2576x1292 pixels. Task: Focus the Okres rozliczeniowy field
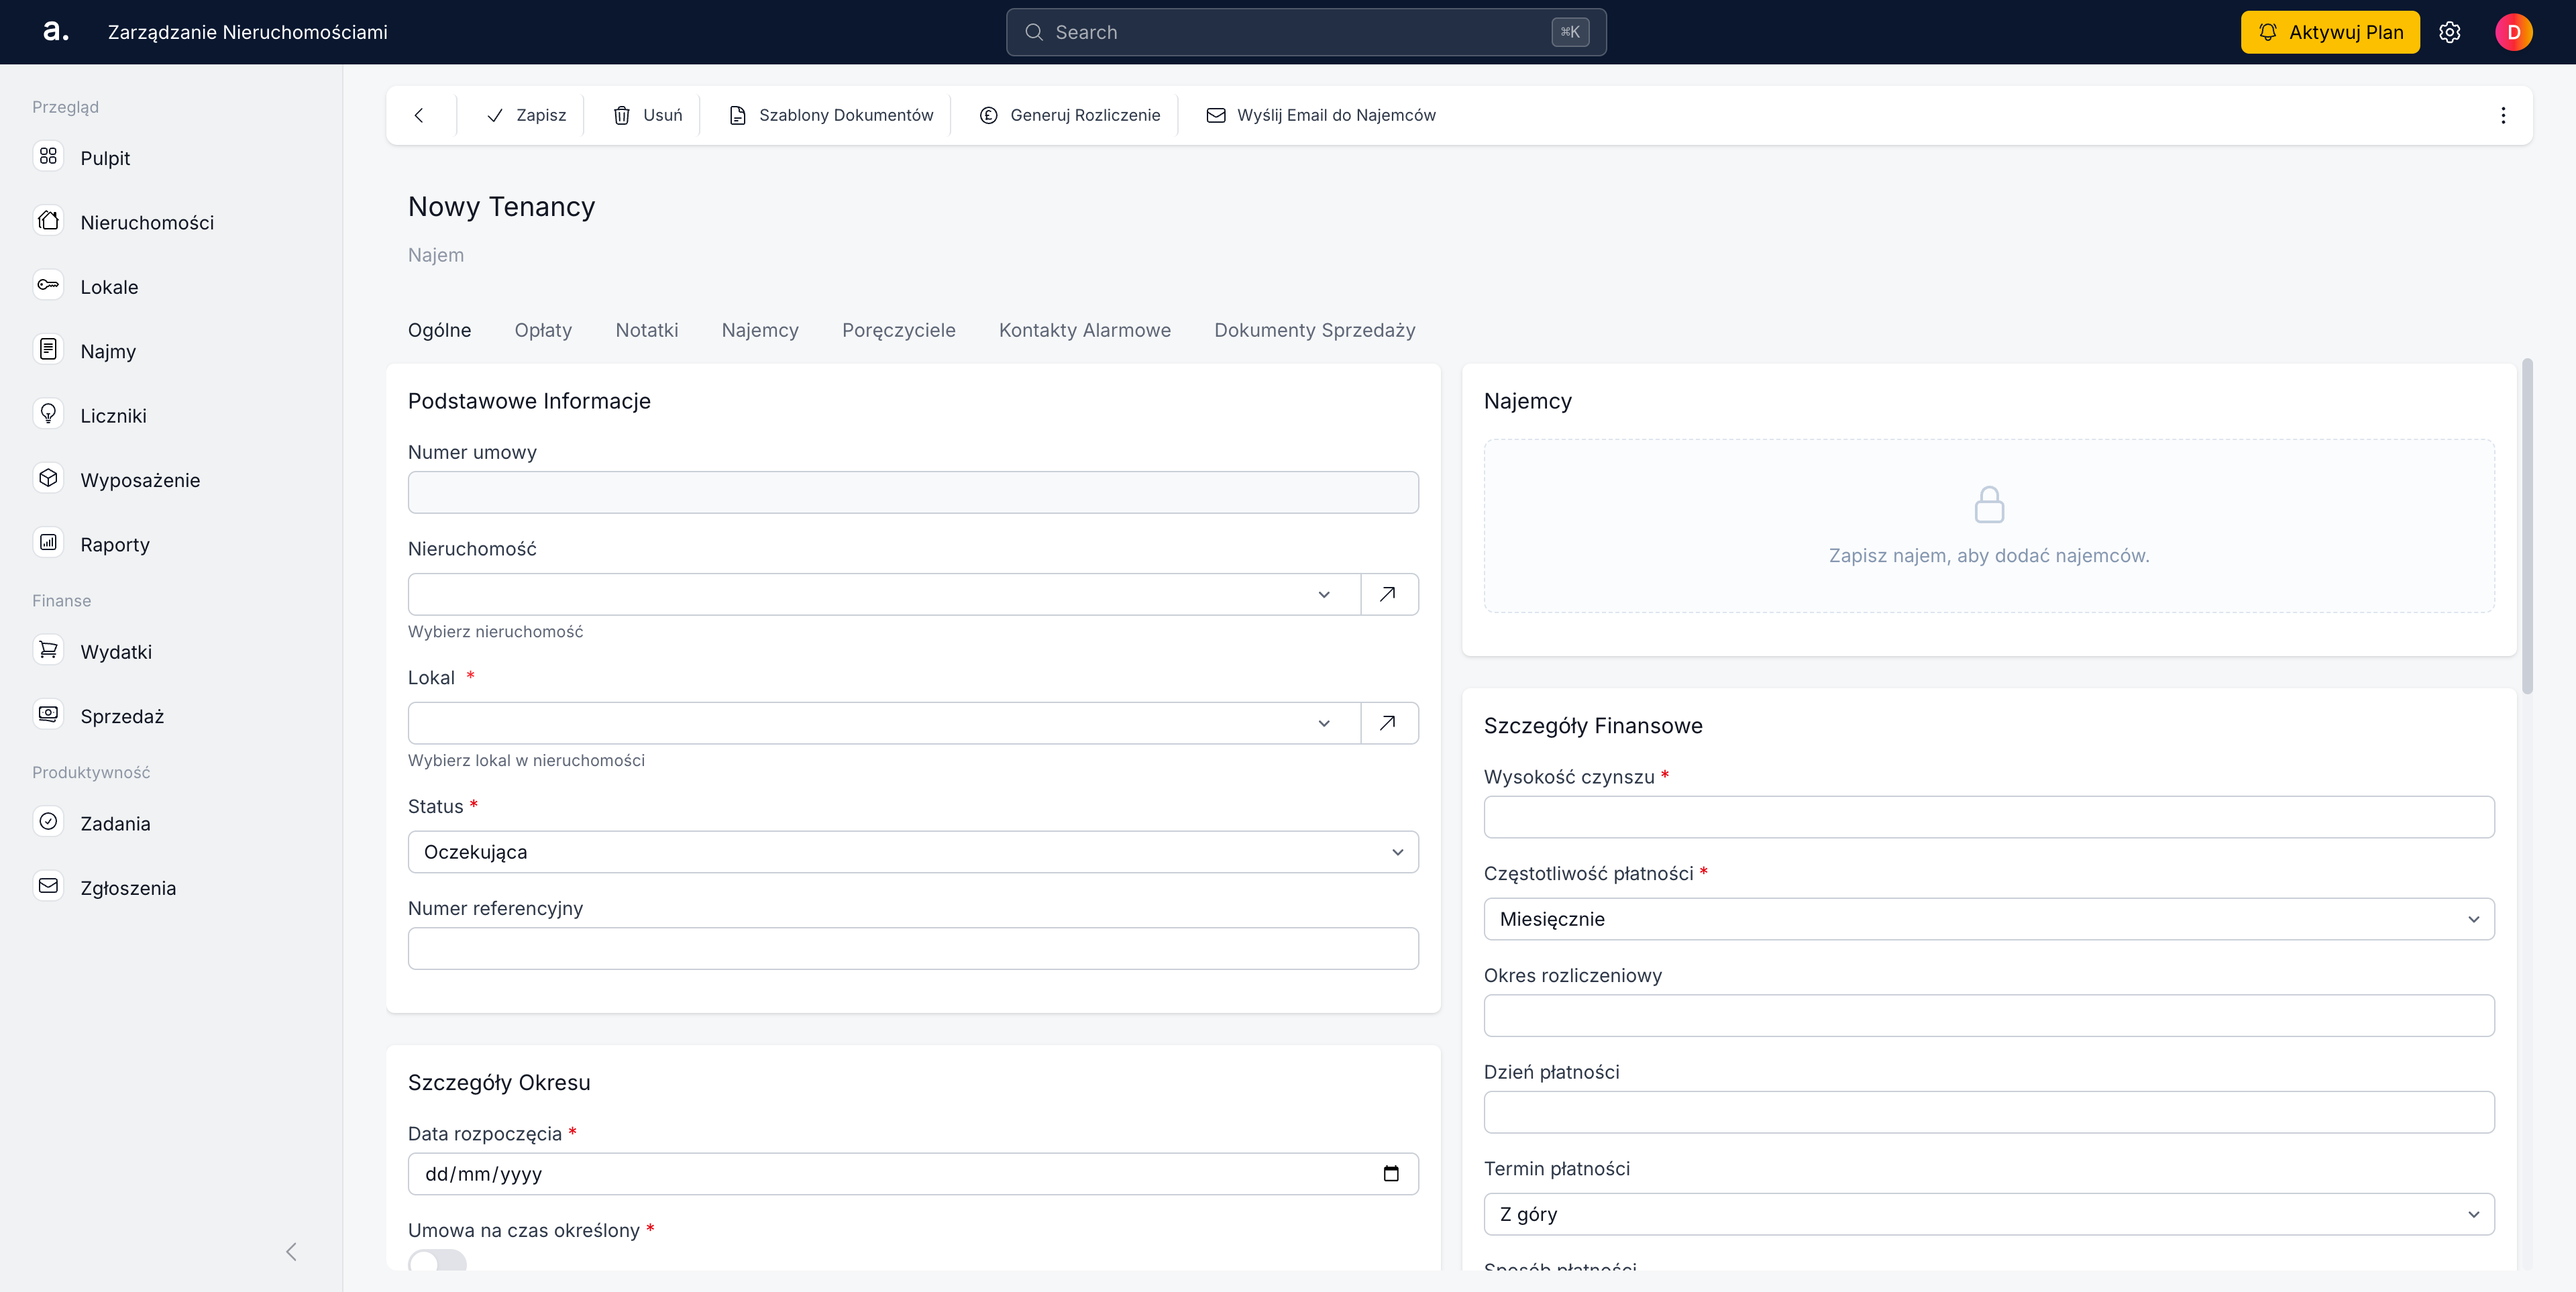point(1989,1015)
